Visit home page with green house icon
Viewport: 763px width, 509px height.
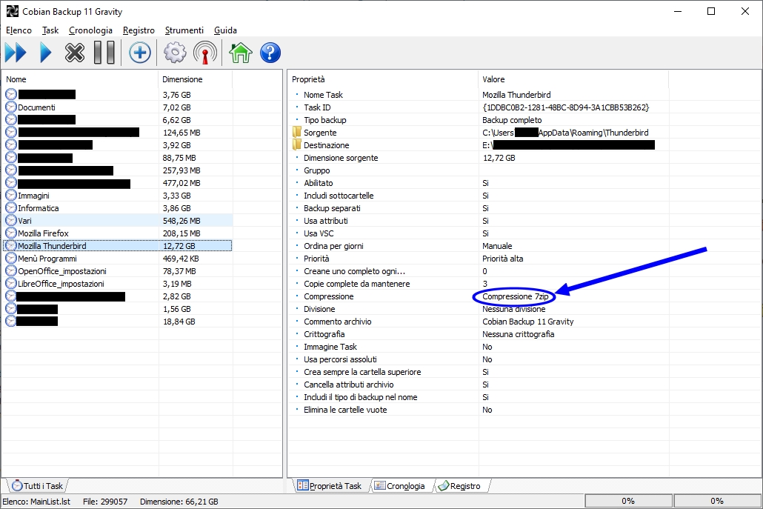241,53
